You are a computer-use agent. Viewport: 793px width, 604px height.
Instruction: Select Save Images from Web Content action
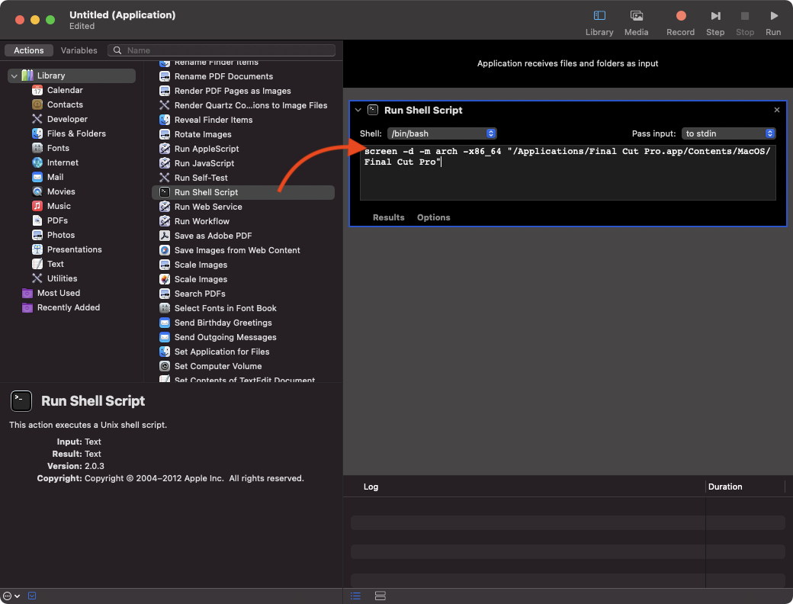tap(237, 250)
